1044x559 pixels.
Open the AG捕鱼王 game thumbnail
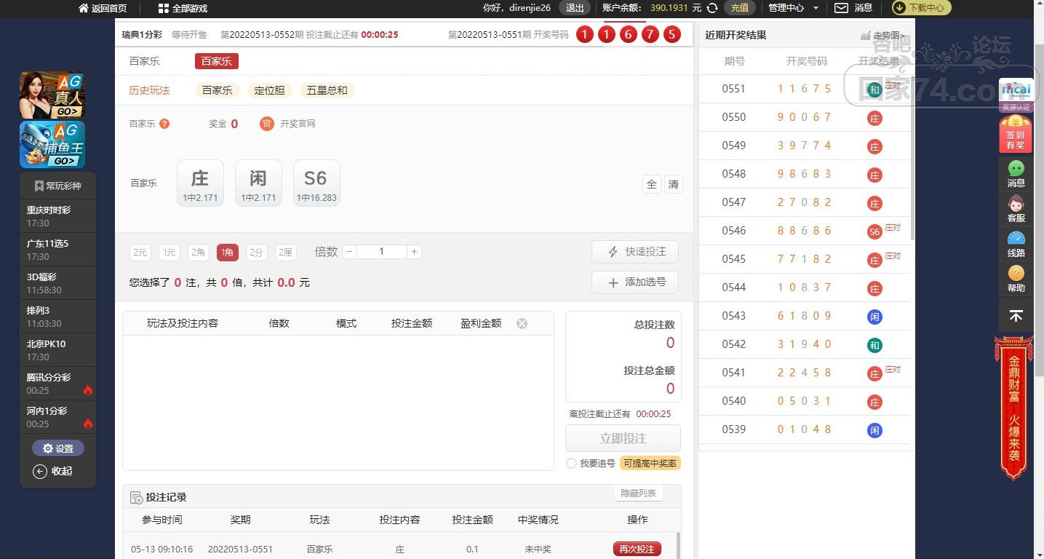coord(52,144)
